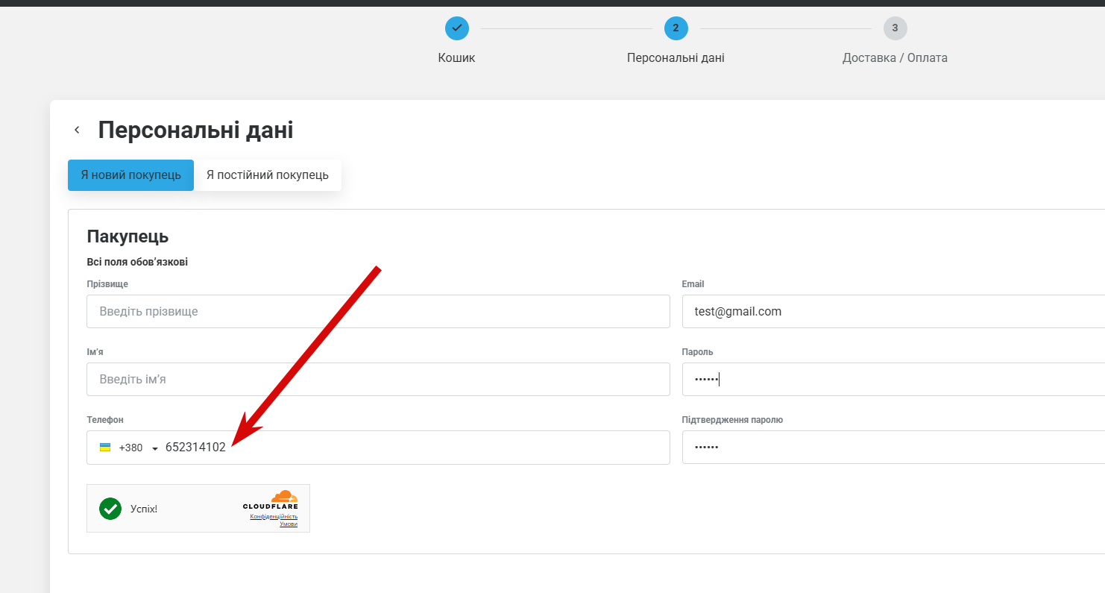The image size is (1105, 593).
Task: Click step 2 circle for Персональні дані
Action: [676, 28]
